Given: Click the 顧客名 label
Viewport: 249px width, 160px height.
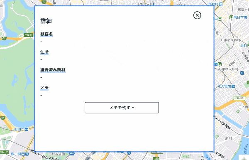Looking at the screenshot, I should click(46, 34).
